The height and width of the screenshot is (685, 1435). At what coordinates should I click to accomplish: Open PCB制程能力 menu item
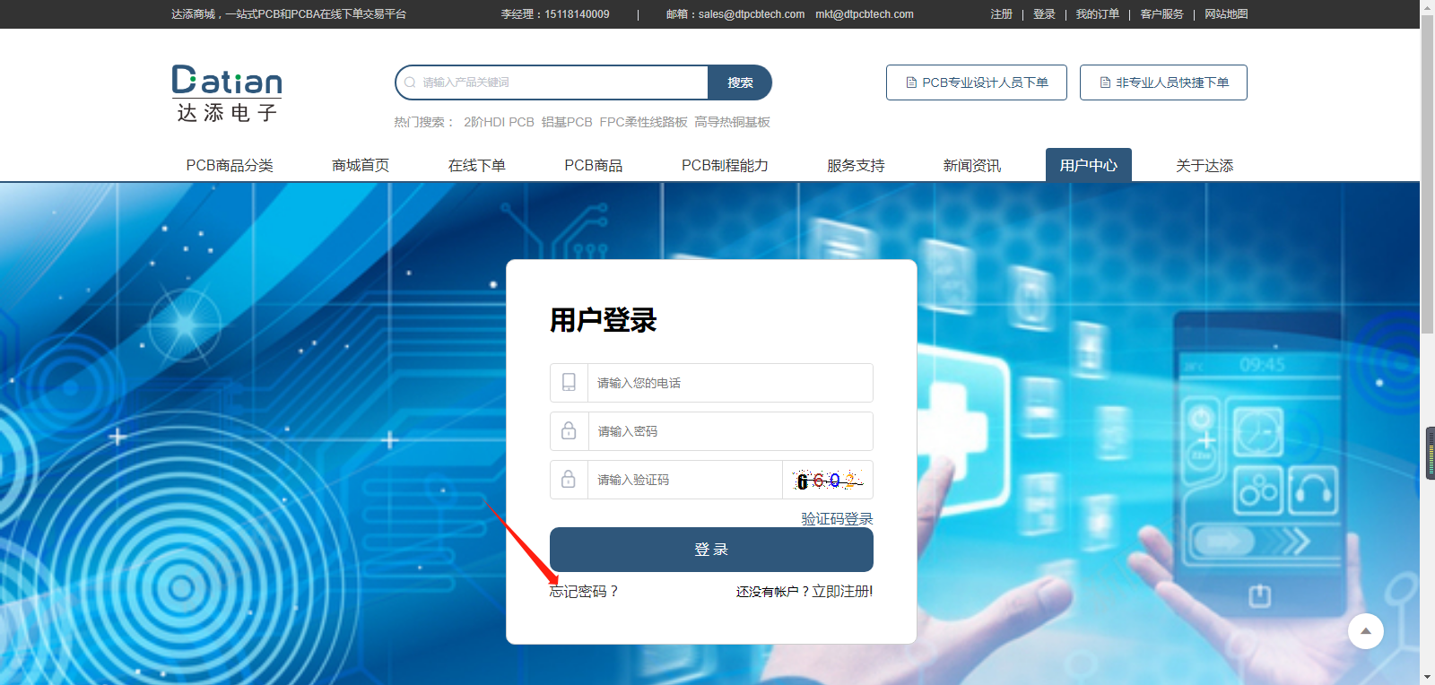point(725,166)
